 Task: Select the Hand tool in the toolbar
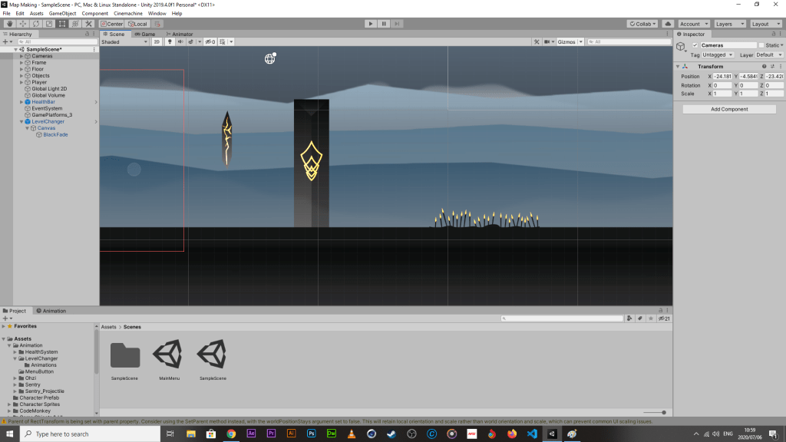[x=8, y=24]
